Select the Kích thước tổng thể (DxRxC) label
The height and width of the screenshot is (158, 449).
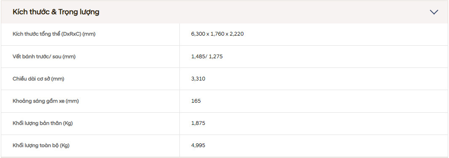point(54,34)
